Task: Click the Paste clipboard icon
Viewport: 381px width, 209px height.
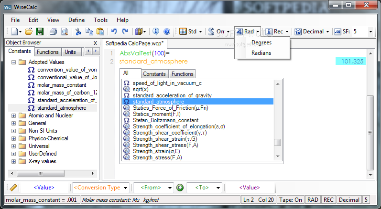Action: (100, 31)
